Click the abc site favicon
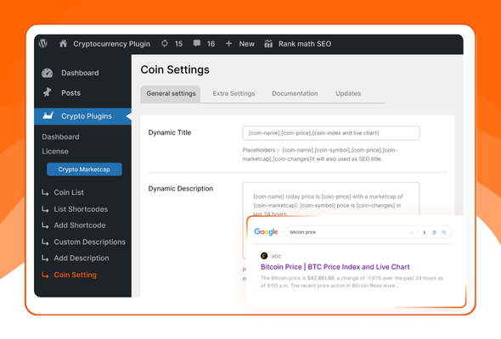501x339 pixels. 264,255
